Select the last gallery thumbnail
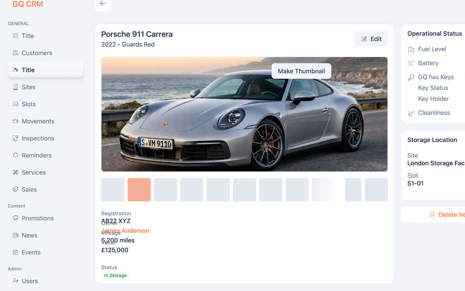 [376, 190]
